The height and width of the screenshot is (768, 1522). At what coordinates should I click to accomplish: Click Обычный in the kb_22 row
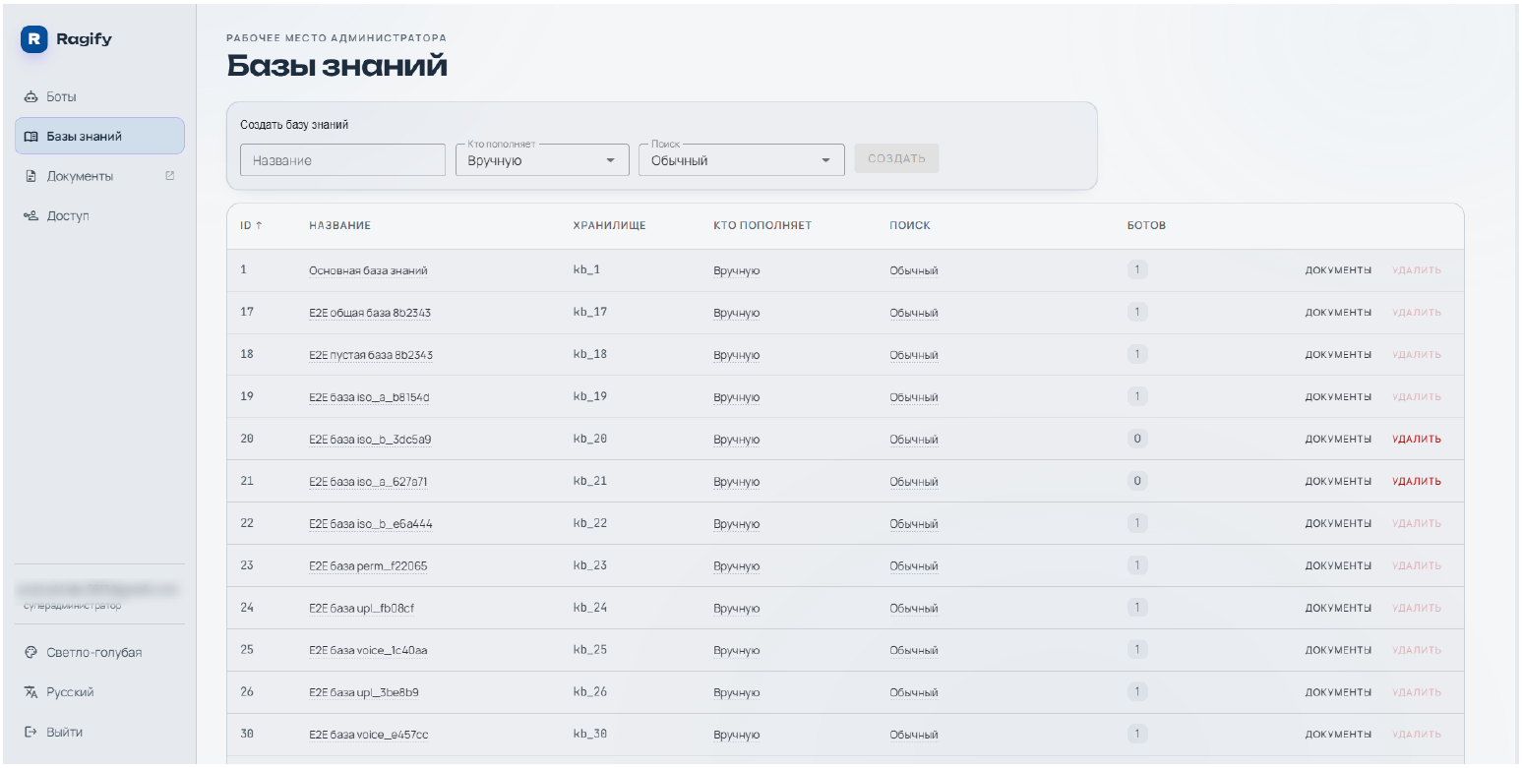point(914,524)
